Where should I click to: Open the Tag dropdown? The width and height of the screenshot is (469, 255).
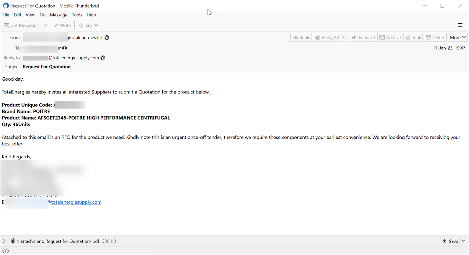click(88, 25)
